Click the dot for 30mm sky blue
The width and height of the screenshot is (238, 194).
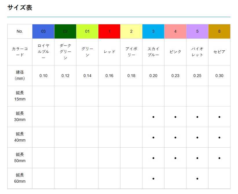pos(153,117)
